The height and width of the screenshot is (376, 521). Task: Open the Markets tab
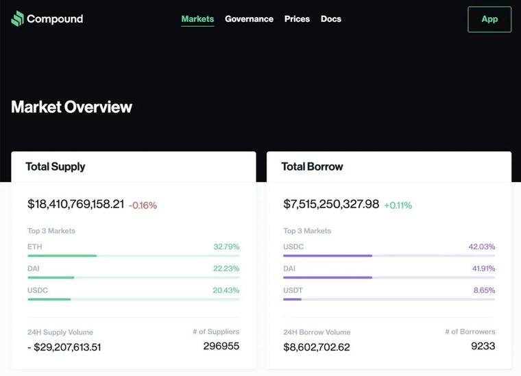[197, 19]
